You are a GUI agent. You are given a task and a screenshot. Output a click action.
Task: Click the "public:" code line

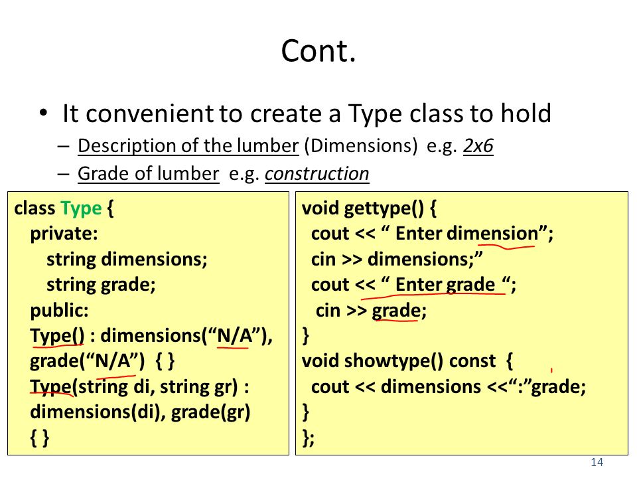click(x=59, y=311)
